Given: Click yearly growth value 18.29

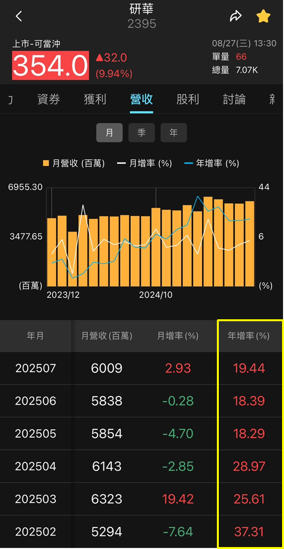Looking at the screenshot, I should tap(248, 434).
